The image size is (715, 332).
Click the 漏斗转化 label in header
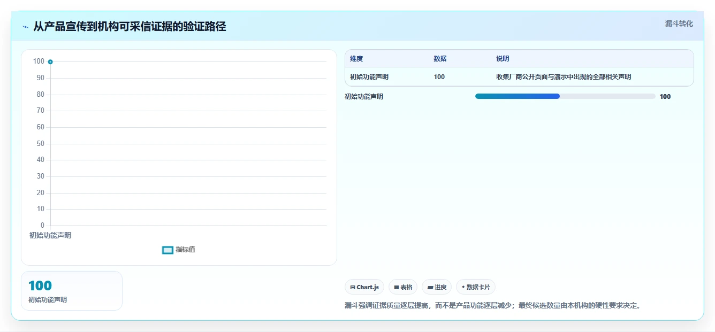(679, 24)
